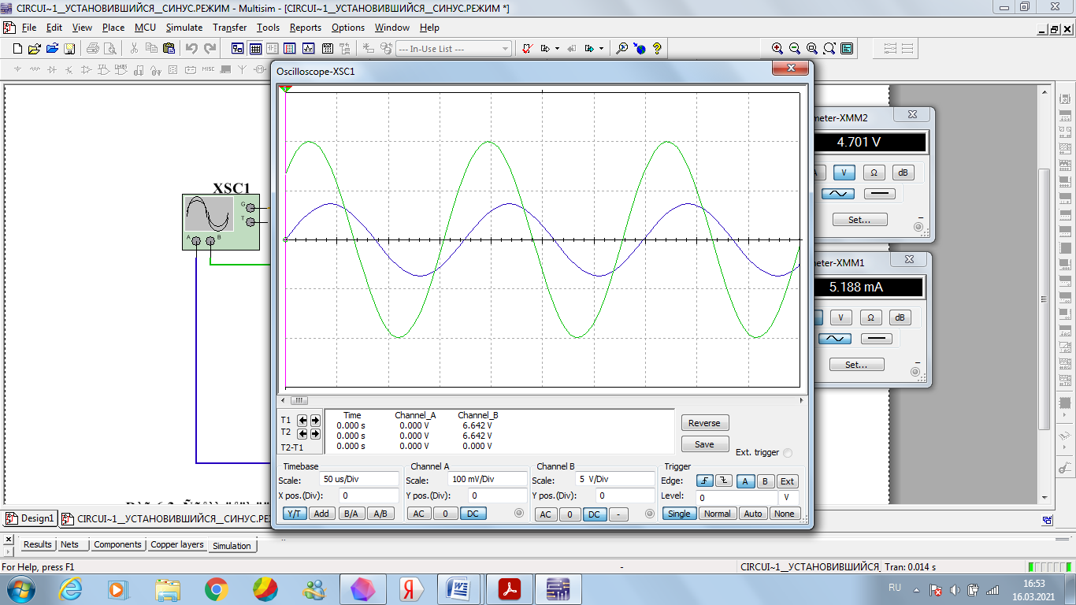Image resolution: width=1076 pixels, height=605 pixels.
Task: Click the New design file icon
Action: [x=18, y=48]
